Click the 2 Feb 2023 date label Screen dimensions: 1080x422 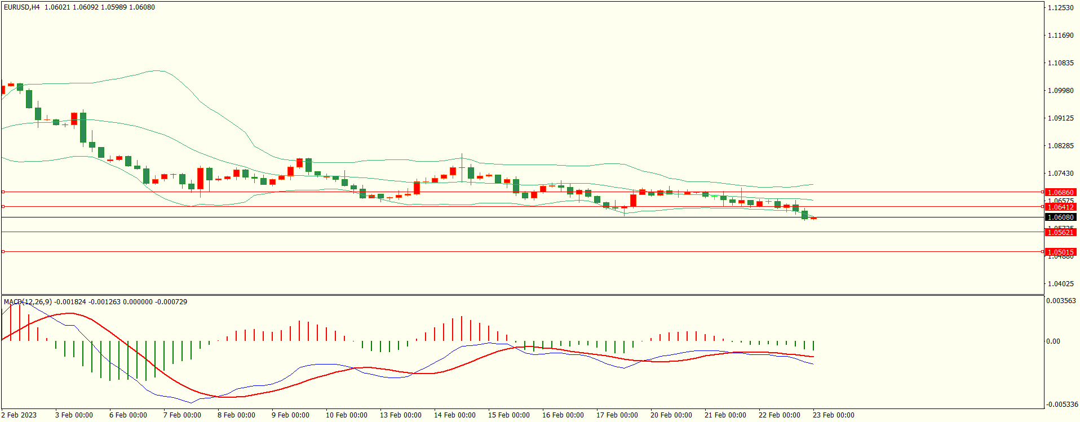coord(19,415)
